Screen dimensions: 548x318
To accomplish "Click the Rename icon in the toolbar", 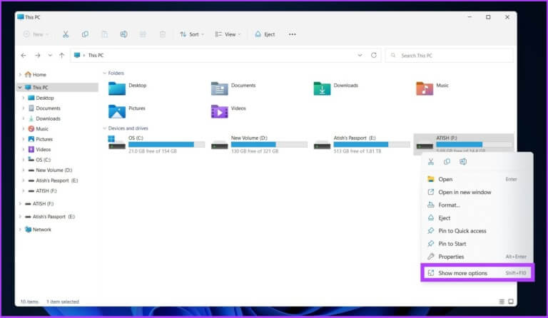I will tap(123, 34).
